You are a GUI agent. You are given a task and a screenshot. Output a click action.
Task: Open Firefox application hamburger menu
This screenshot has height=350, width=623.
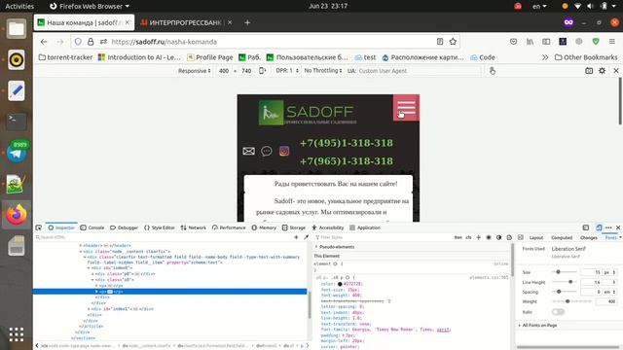tap(612, 42)
